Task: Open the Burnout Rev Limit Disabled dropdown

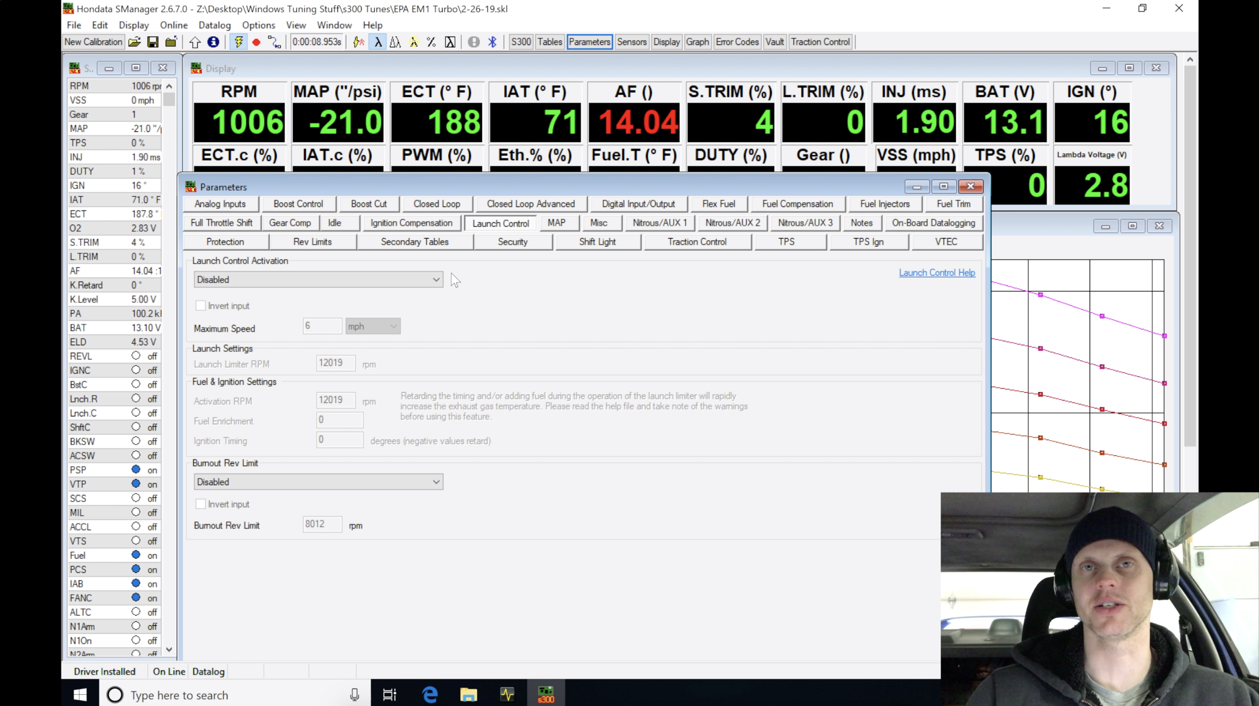Action: point(318,482)
